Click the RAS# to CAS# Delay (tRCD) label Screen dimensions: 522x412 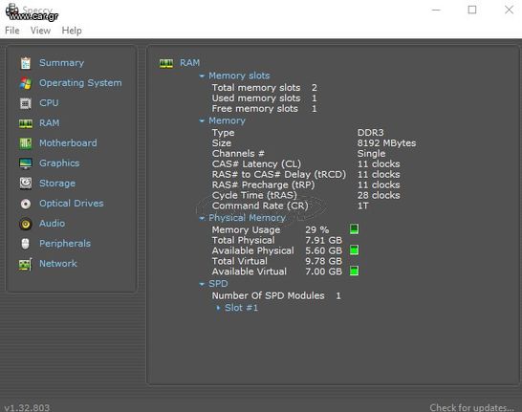click(x=279, y=174)
